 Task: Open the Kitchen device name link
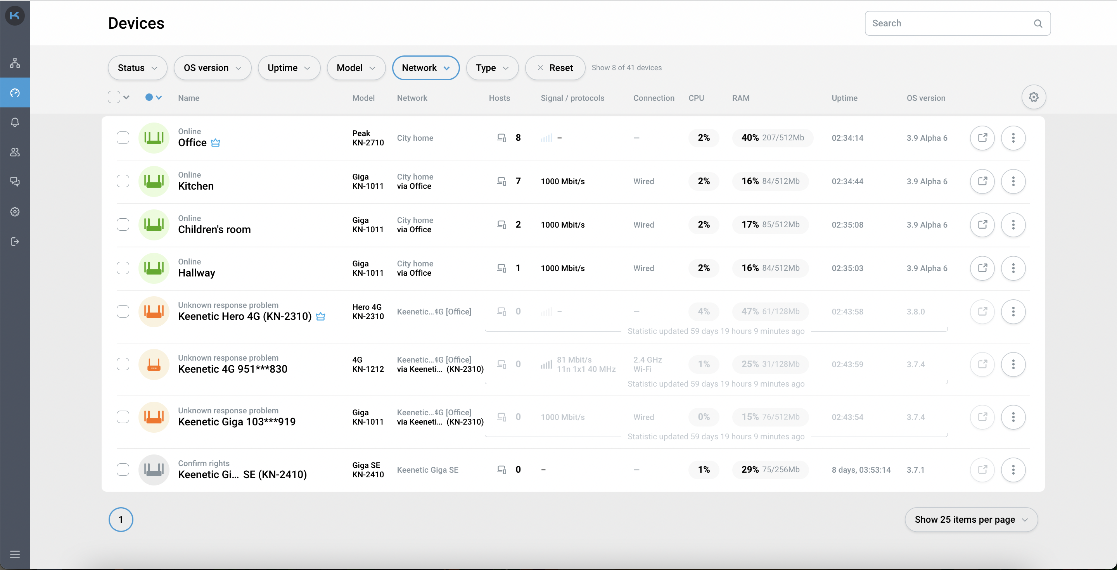pyautogui.click(x=196, y=186)
